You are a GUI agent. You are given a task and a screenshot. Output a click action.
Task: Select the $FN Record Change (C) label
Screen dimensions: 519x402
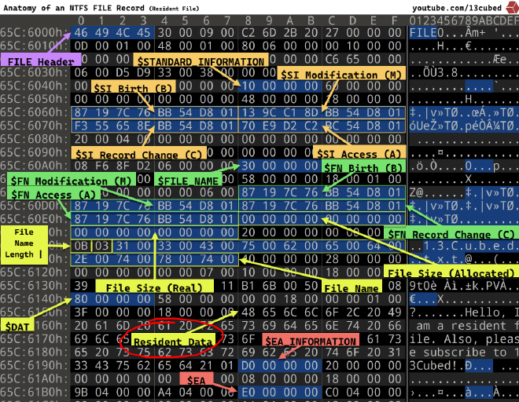(x=450, y=234)
